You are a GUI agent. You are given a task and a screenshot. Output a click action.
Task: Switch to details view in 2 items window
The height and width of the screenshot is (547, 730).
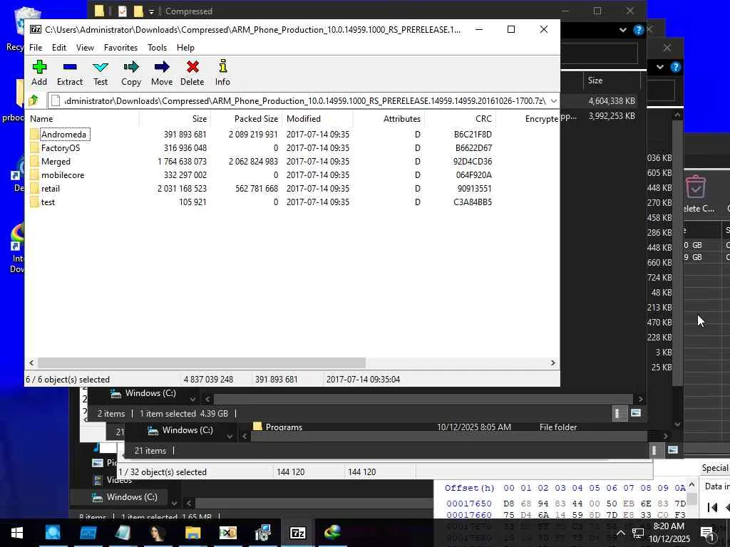618,413
